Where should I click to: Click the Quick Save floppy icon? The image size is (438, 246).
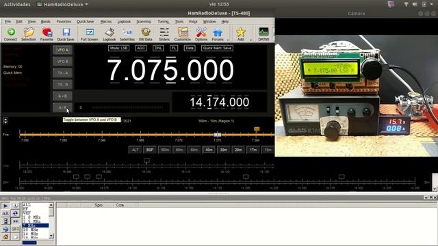click(x=66, y=34)
